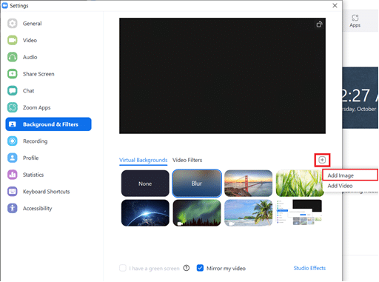Image resolution: width=379 pixels, height=282 pixels.
Task: Open Accessibility settings label
Action: pyautogui.click(x=38, y=208)
